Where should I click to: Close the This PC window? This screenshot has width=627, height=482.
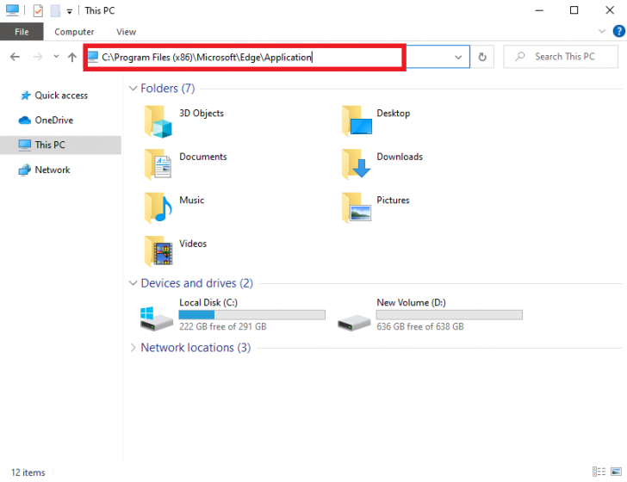tap(610, 10)
